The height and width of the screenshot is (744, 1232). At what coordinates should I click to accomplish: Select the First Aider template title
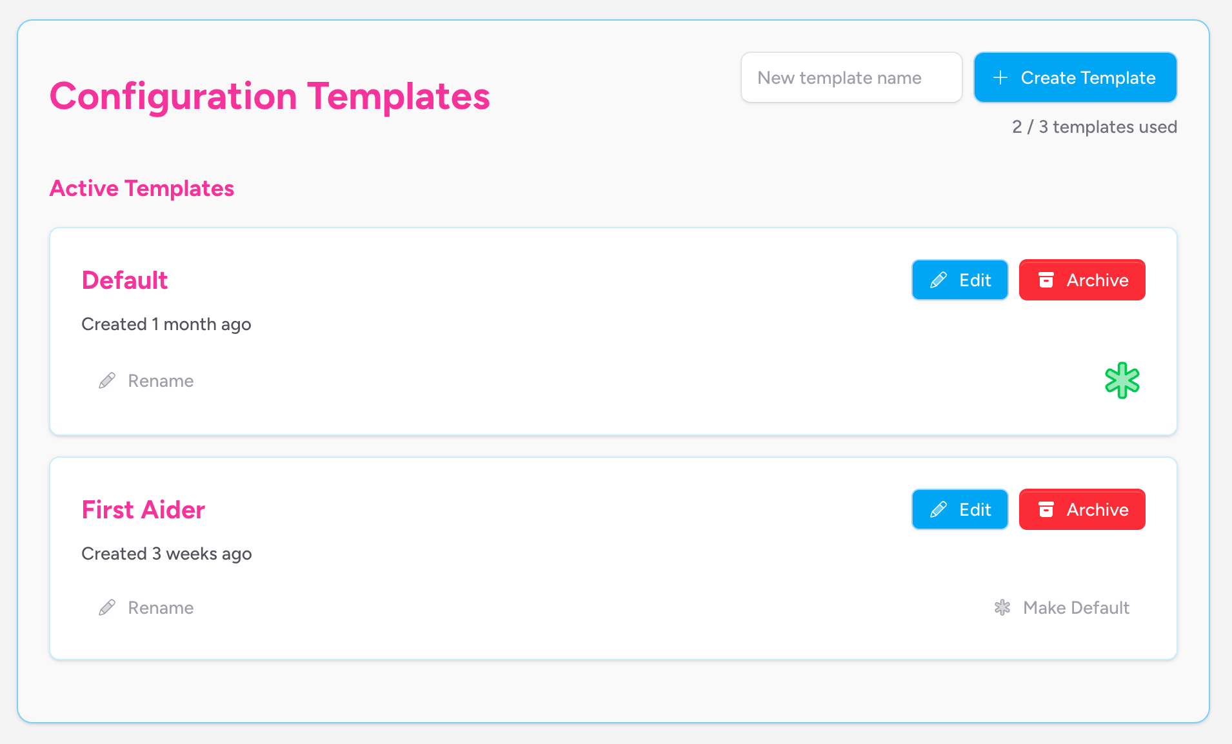143,509
